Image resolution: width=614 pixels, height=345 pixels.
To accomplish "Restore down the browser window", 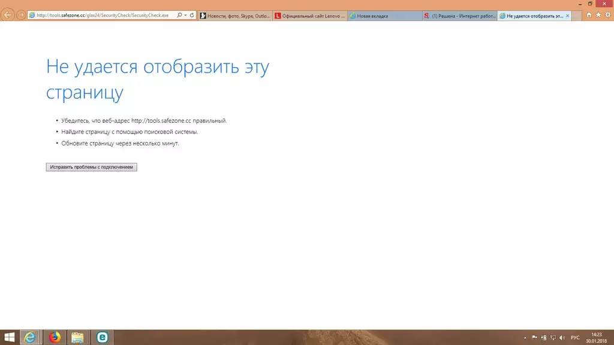I will 590,4.
